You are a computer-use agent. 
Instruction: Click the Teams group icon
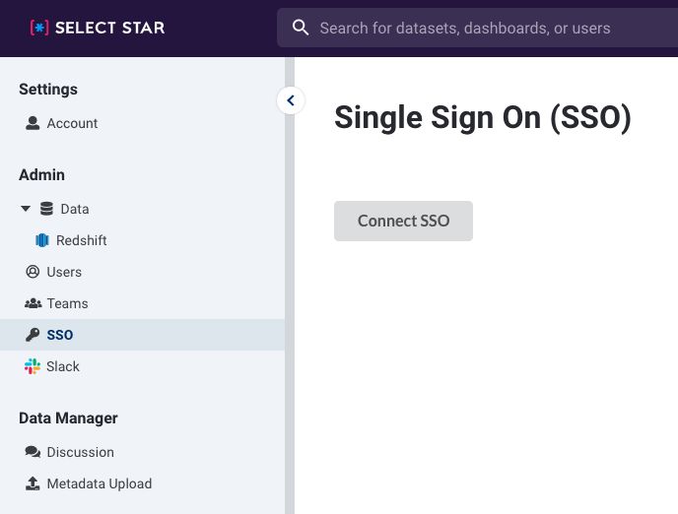(33, 303)
